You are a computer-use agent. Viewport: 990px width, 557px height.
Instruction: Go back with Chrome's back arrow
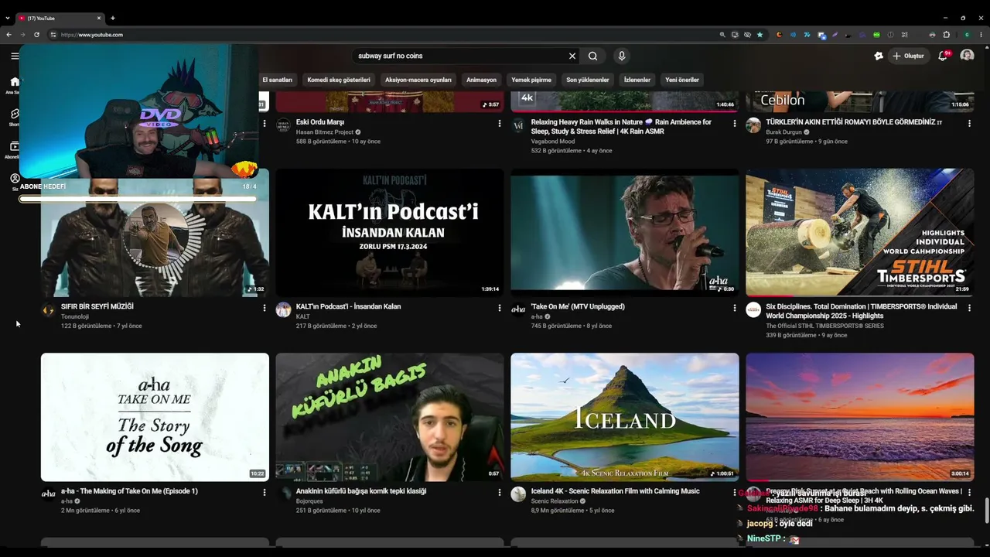[9, 35]
